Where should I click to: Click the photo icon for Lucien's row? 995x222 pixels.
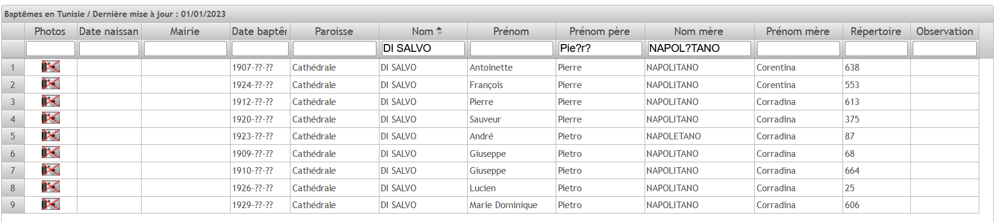(x=51, y=187)
